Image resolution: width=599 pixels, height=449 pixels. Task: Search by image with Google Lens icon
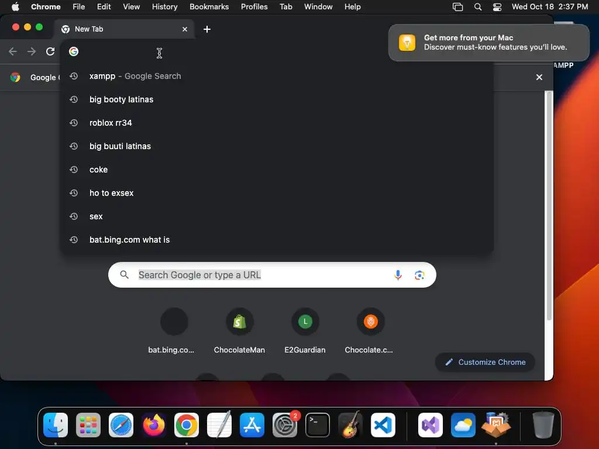(419, 275)
